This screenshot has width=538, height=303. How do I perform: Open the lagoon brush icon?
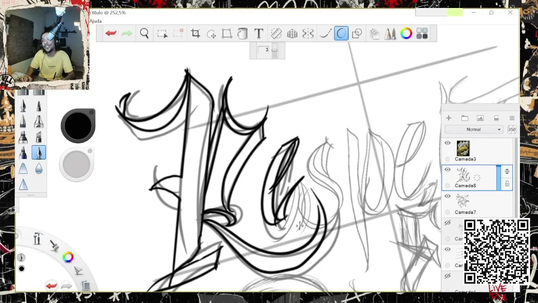point(54,246)
